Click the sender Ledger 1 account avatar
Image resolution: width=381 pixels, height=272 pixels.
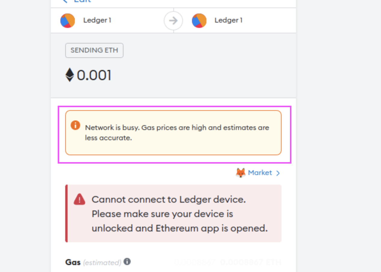[x=68, y=20]
